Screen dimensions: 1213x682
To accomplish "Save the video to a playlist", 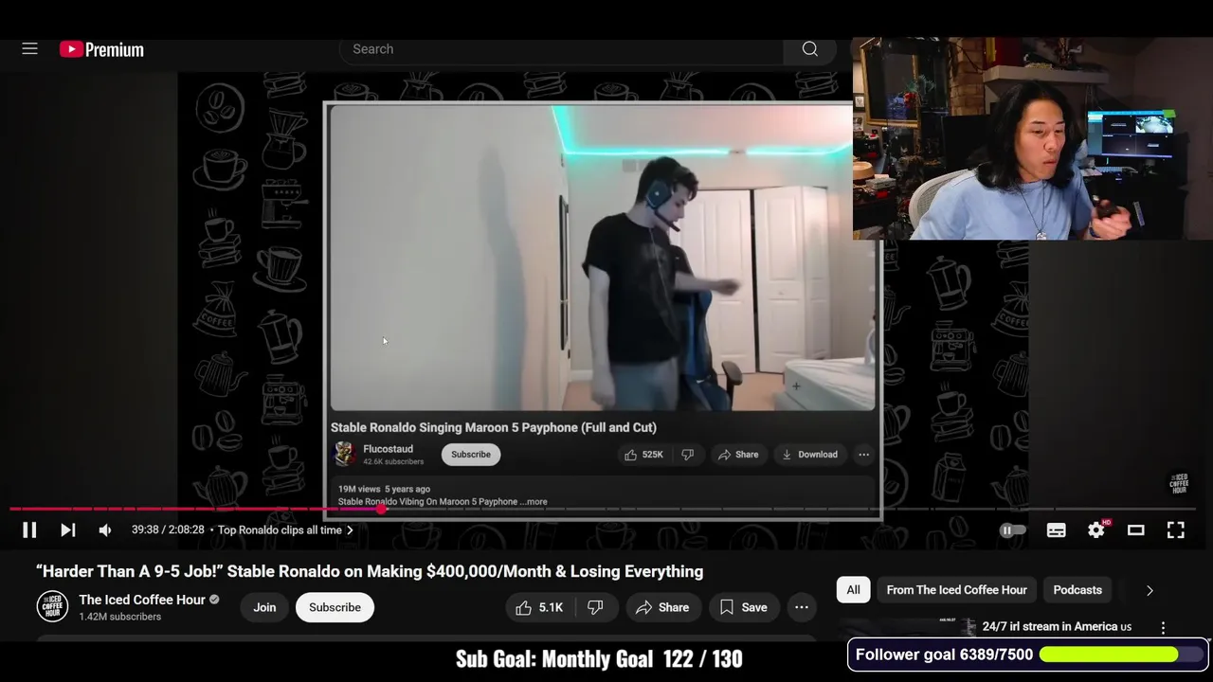I will [x=743, y=607].
